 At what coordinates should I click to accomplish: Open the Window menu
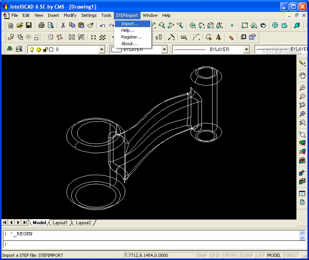pyautogui.click(x=150, y=15)
